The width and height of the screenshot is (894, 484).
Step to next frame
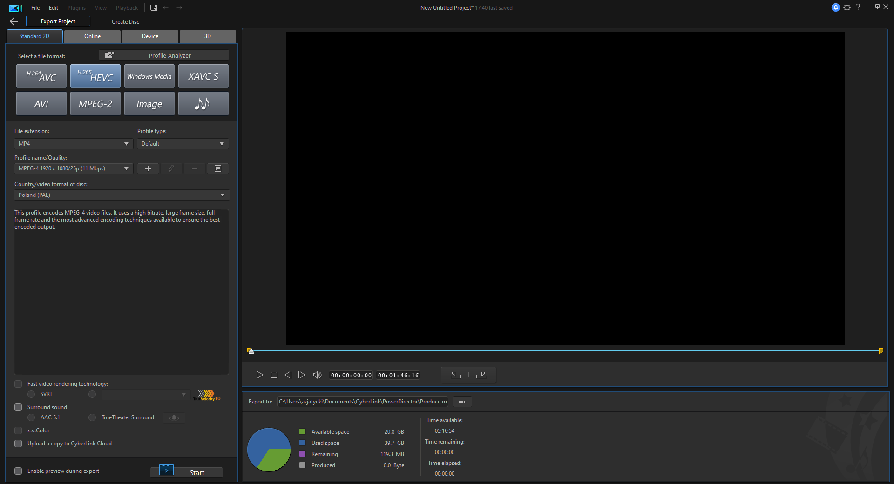click(302, 375)
